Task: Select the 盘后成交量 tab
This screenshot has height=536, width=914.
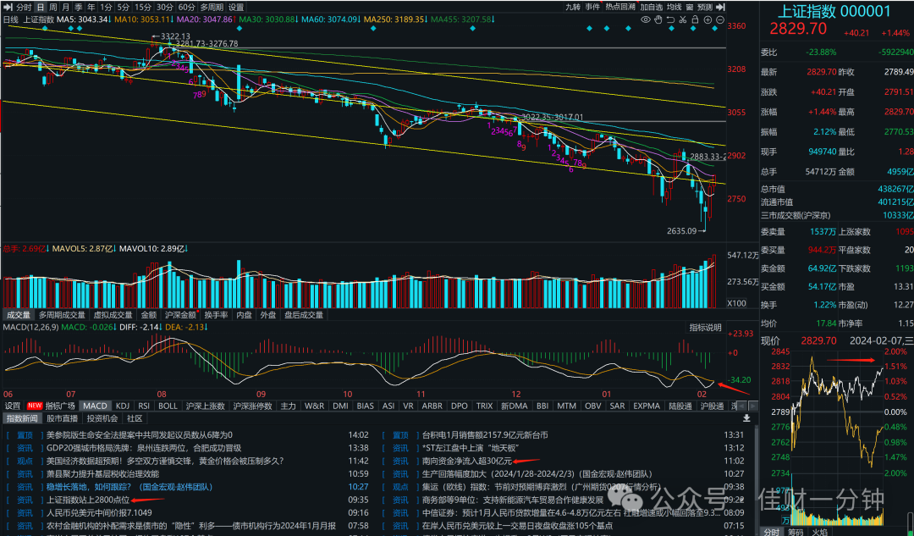Action: click(x=304, y=315)
